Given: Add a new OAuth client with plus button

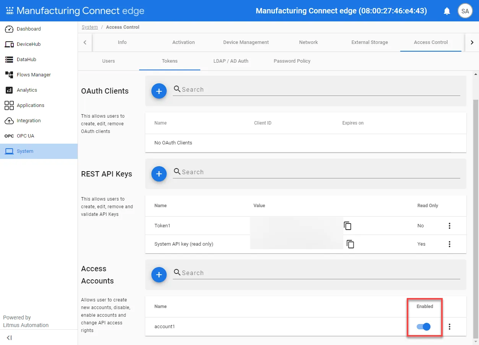Looking at the screenshot, I should (159, 91).
